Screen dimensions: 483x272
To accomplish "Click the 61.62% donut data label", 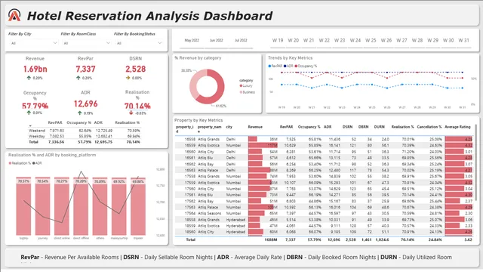I will click(221, 106).
